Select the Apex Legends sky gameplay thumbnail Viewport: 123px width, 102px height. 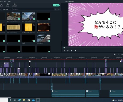(x=29, y=16)
